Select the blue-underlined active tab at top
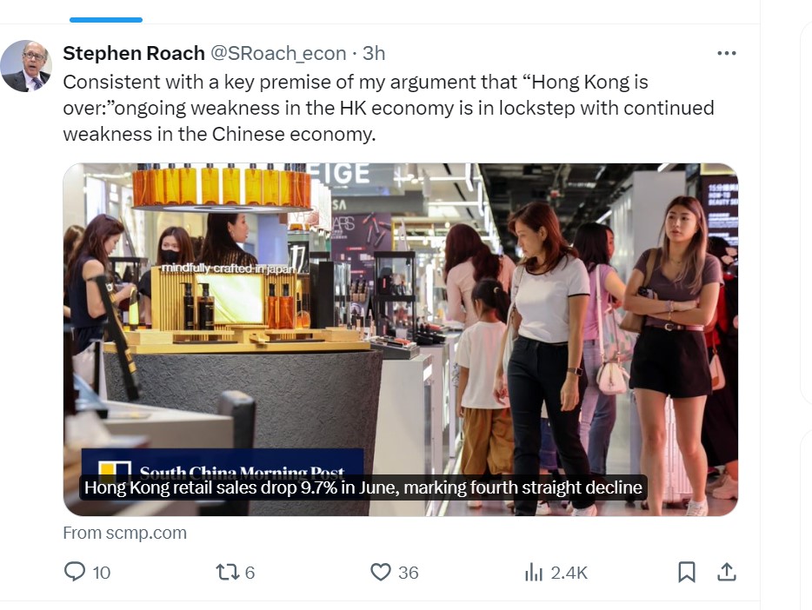812x610 pixels. [x=106, y=12]
